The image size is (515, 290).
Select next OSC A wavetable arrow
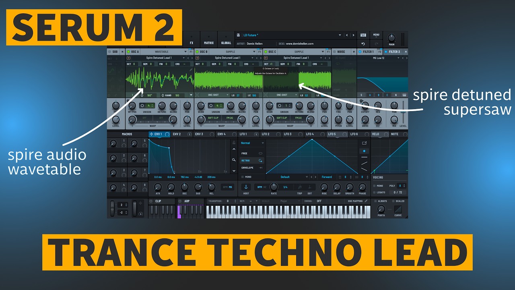tap(192, 58)
